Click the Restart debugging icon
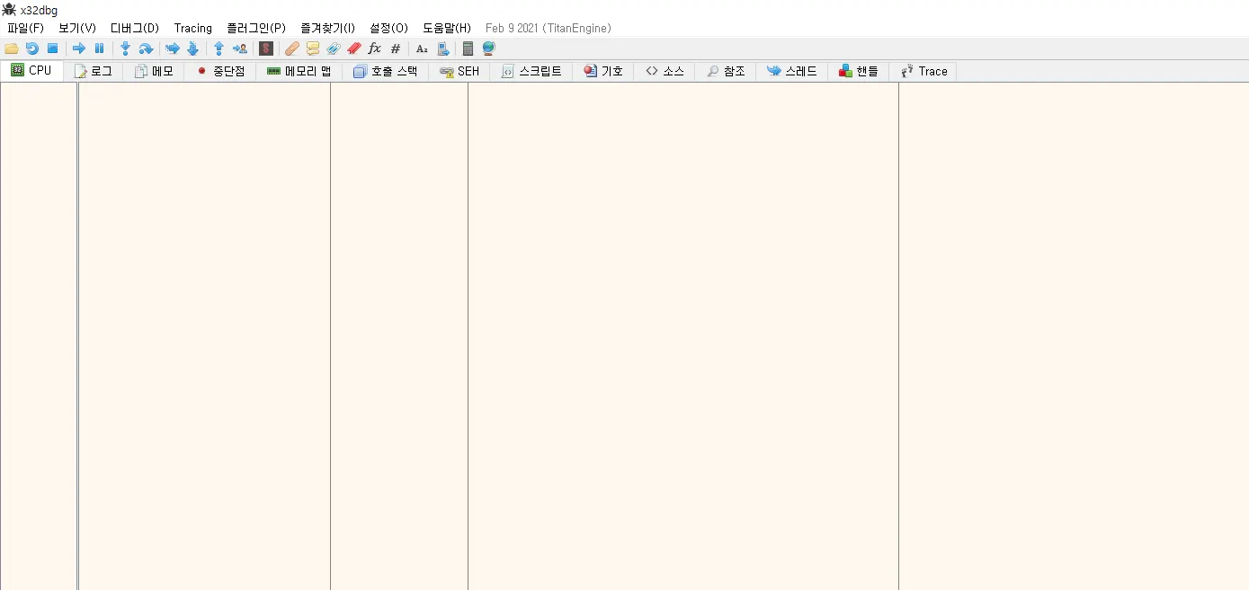This screenshot has width=1249, height=590. [x=32, y=48]
